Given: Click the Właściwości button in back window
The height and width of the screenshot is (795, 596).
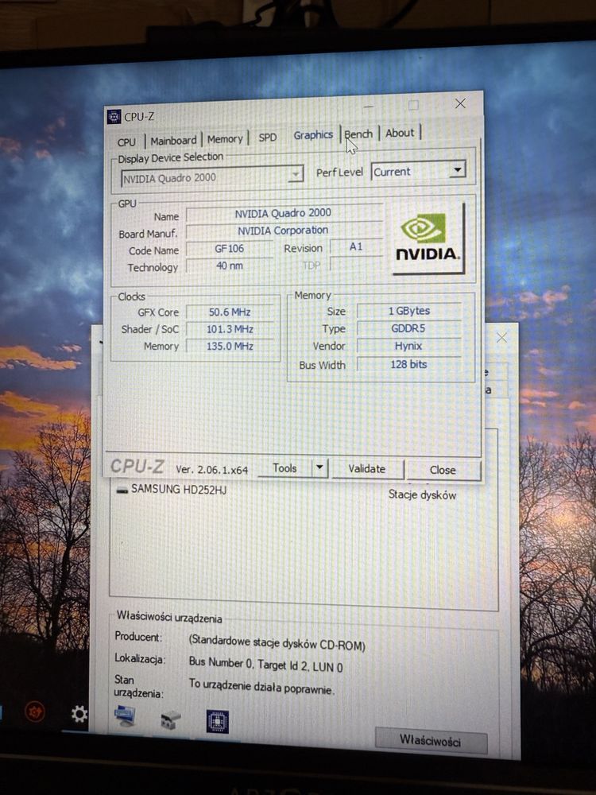Looking at the screenshot, I should click(x=430, y=740).
